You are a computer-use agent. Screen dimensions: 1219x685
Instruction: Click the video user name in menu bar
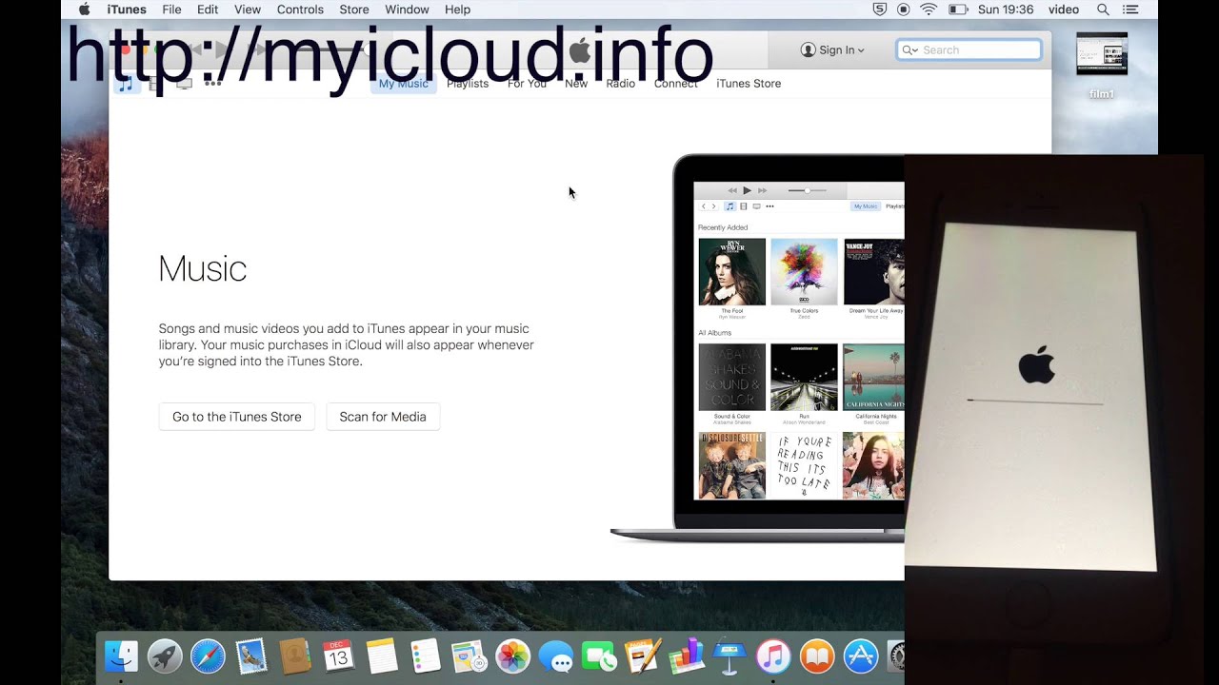pos(1064,10)
